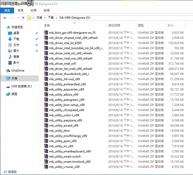Click archive icon of mb_driver_thunderbolt_x64_r
This screenshot has height=175, width=193.
pyautogui.click(x=46, y=74)
